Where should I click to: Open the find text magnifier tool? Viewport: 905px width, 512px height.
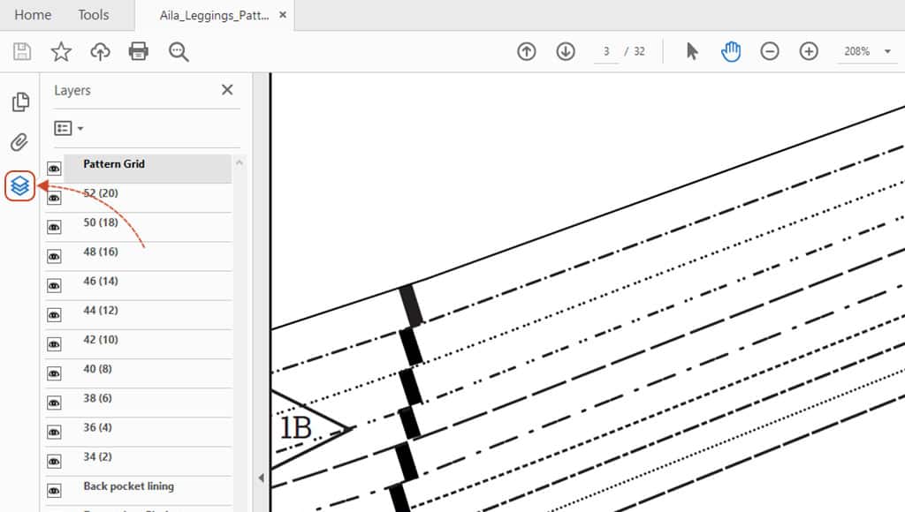[x=179, y=52]
